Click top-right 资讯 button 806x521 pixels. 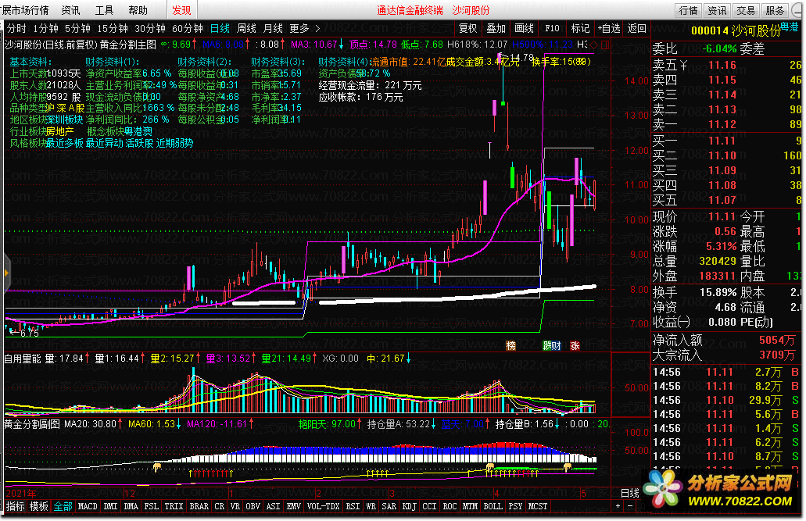pos(717,10)
